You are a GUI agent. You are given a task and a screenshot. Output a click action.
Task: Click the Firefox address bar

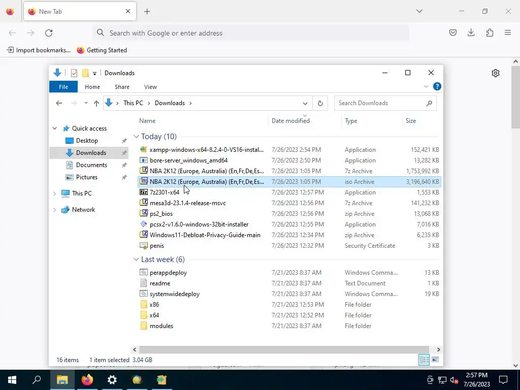point(251,33)
